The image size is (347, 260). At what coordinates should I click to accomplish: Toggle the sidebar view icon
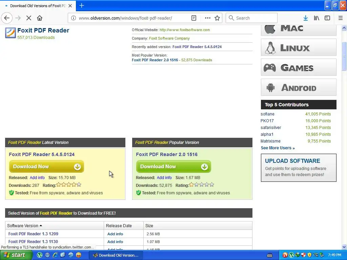click(327, 18)
